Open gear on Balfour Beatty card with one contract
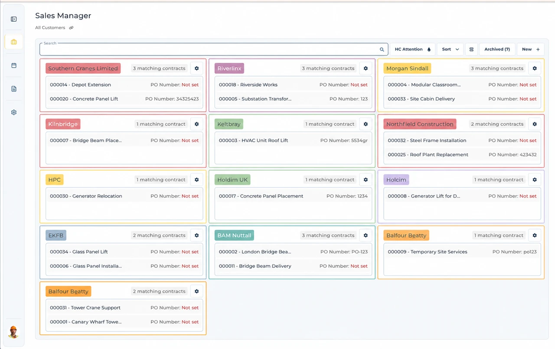The width and height of the screenshot is (555, 349). [x=535, y=236]
